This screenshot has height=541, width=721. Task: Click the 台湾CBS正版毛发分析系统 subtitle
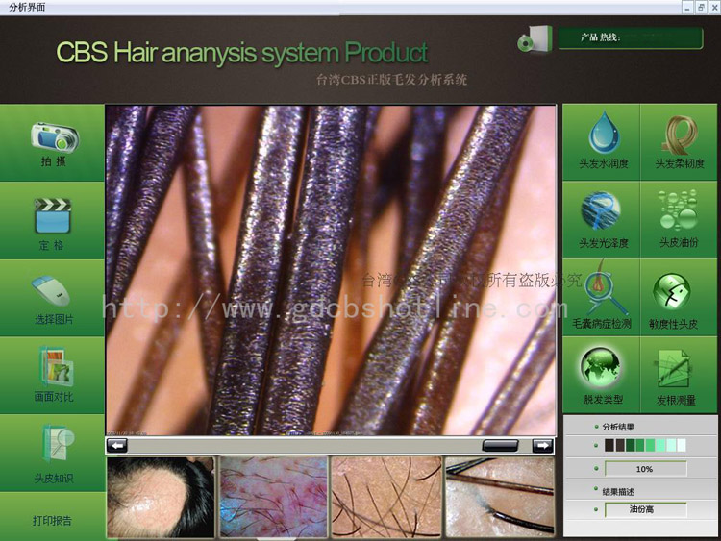[x=392, y=80]
